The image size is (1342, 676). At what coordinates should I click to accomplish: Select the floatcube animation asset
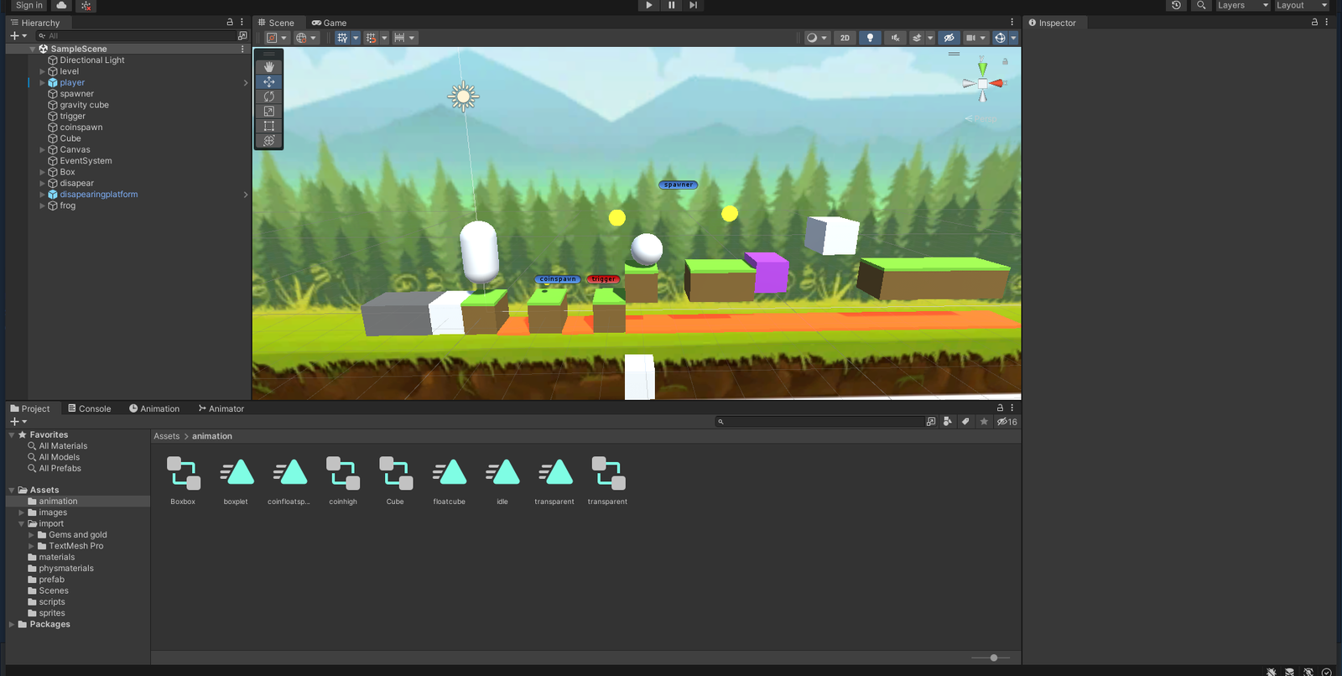point(450,481)
